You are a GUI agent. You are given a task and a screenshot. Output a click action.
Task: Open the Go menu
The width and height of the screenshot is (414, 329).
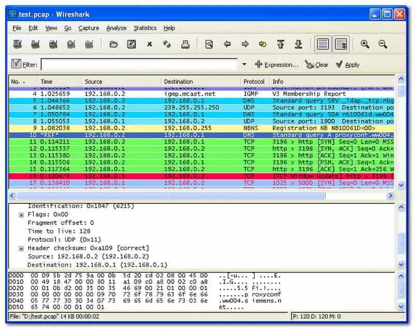click(x=68, y=28)
